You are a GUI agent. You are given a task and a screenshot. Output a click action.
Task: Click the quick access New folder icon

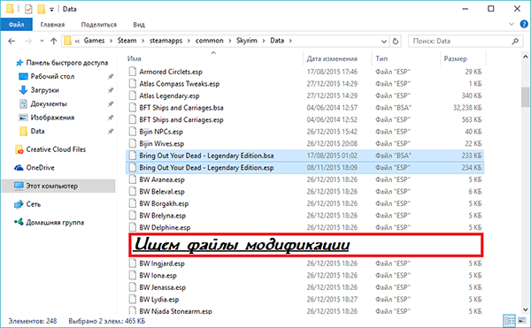tap(42, 9)
